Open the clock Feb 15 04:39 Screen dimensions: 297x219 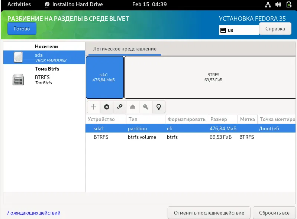click(x=149, y=4)
